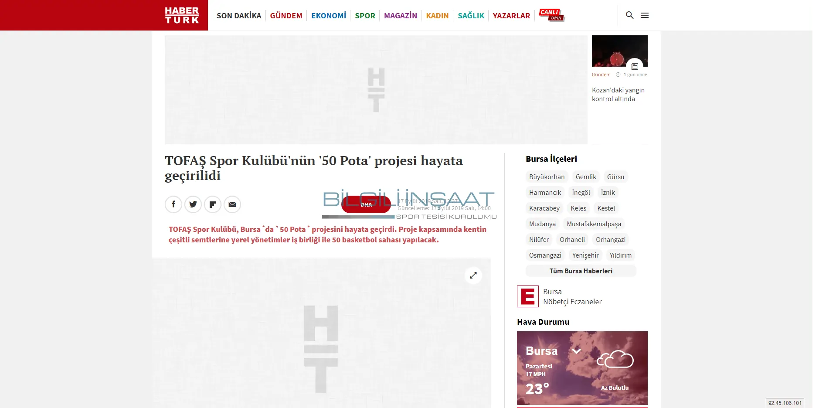This screenshot has width=819, height=408.
Task: Click the cloud weather icon
Action: (x=615, y=359)
